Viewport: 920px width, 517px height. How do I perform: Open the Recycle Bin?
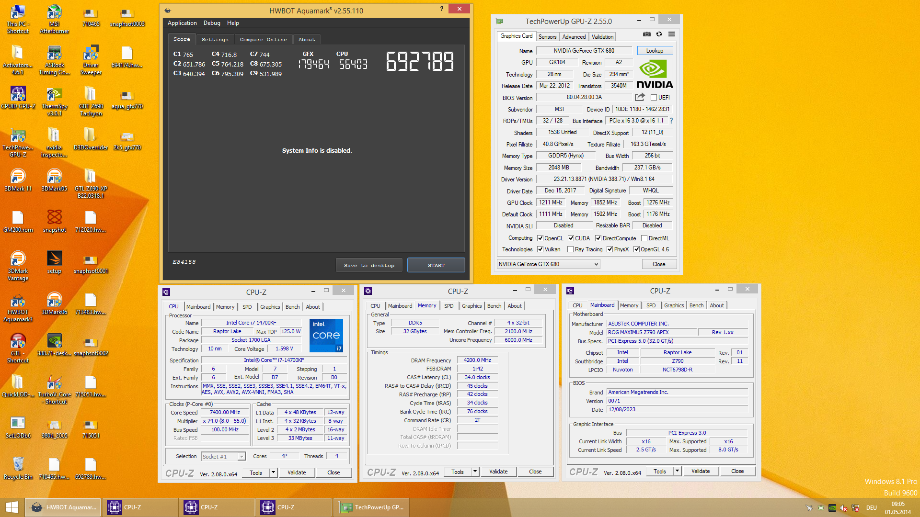[x=18, y=469]
